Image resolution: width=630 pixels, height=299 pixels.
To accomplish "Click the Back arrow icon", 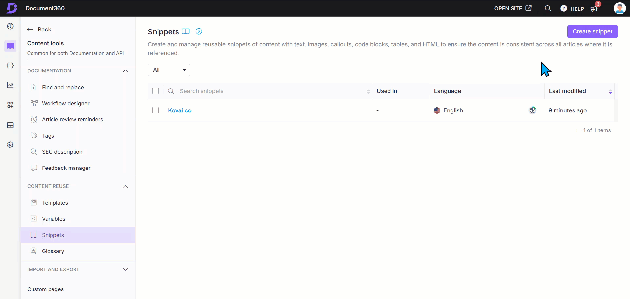I will (30, 30).
